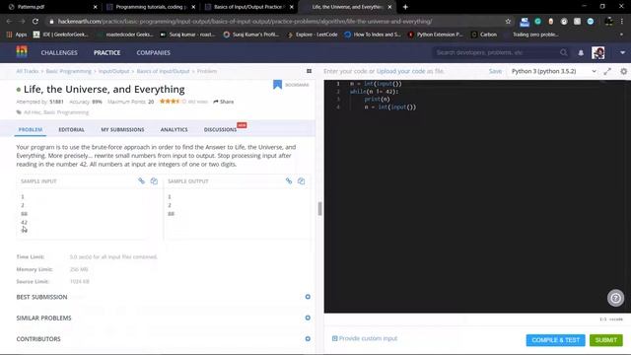Screen dimensions: 631x355
Task: Switch to the Programming tutorials browser tab
Action: [151, 7]
